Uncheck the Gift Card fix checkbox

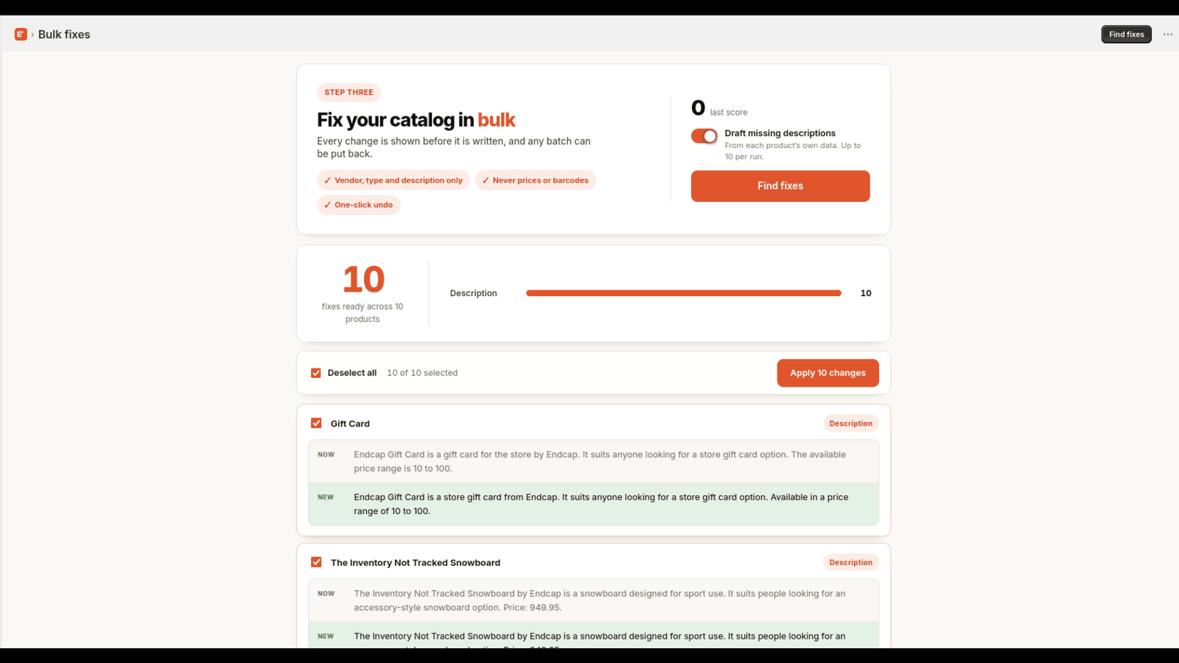[316, 423]
